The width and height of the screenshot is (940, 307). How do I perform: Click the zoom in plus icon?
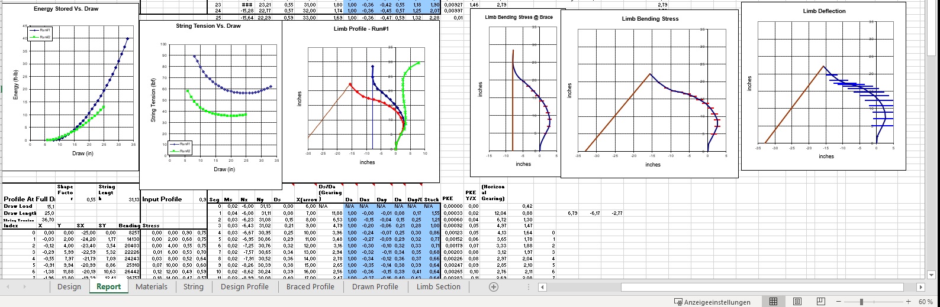(x=908, y=302)
